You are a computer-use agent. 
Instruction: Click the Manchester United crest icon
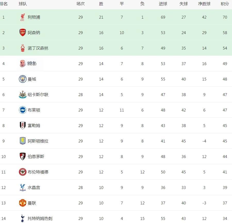click(x=23, y=203)
